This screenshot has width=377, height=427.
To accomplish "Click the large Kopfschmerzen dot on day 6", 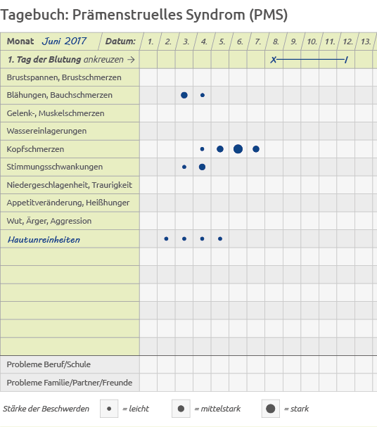I will point(238,149).
